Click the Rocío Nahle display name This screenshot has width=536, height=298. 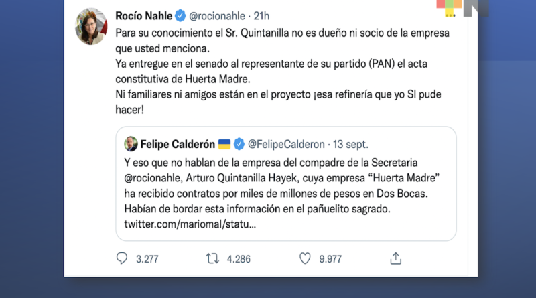[143, 15]
